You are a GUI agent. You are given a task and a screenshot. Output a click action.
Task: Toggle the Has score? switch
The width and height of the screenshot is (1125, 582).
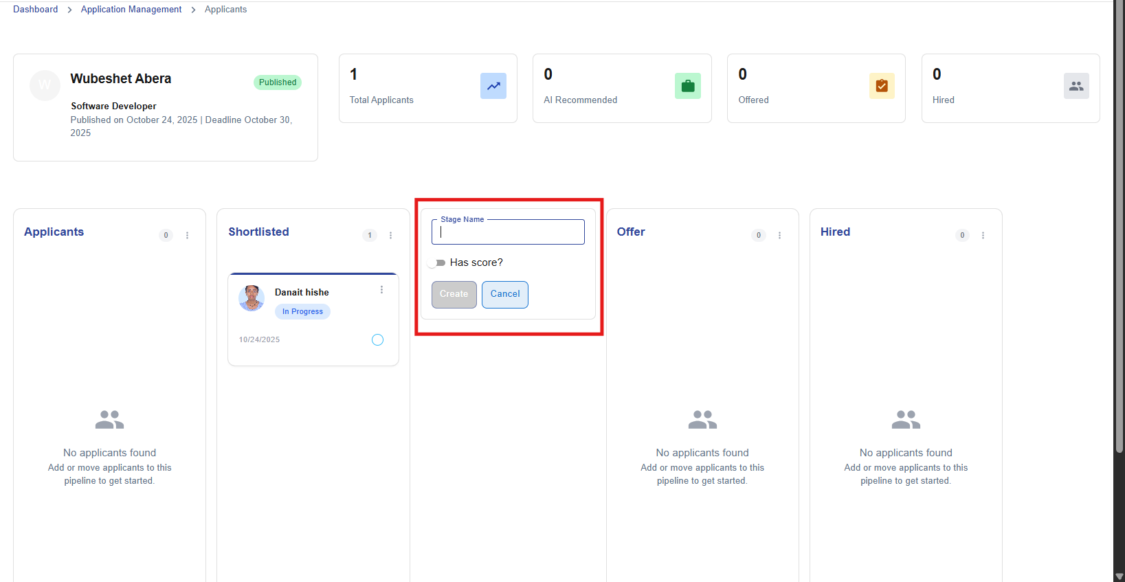437,263
